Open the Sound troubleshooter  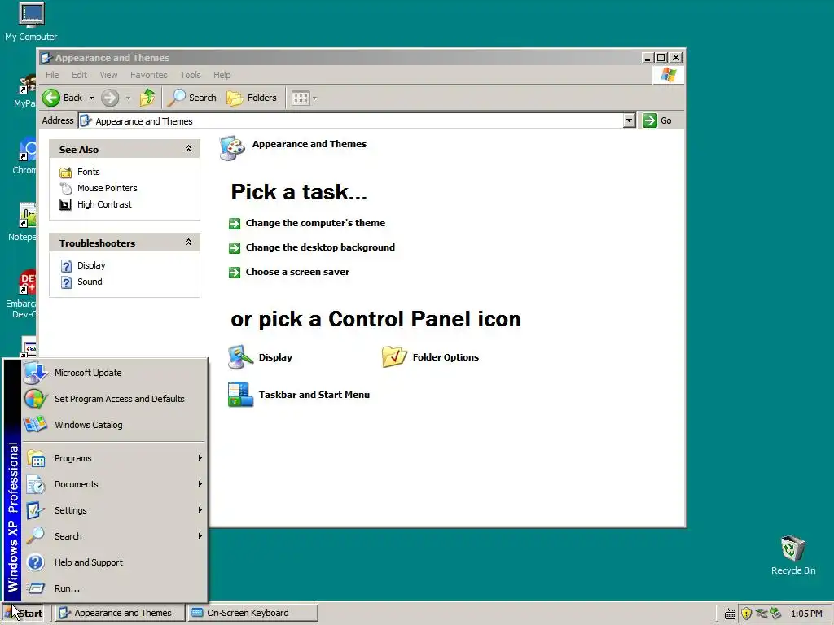point(90,282)
